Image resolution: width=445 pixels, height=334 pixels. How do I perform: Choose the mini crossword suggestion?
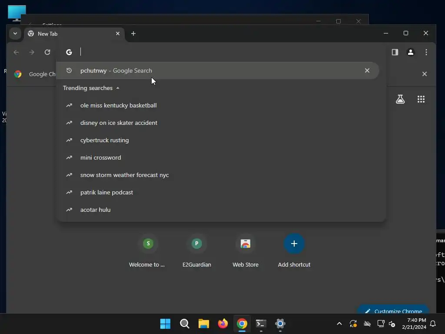pos(221,157)
